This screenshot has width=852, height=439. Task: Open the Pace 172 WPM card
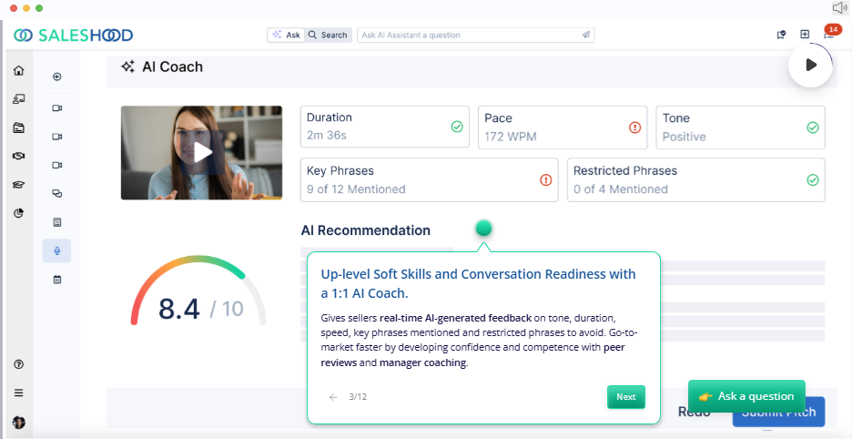(x=563, y=128)
